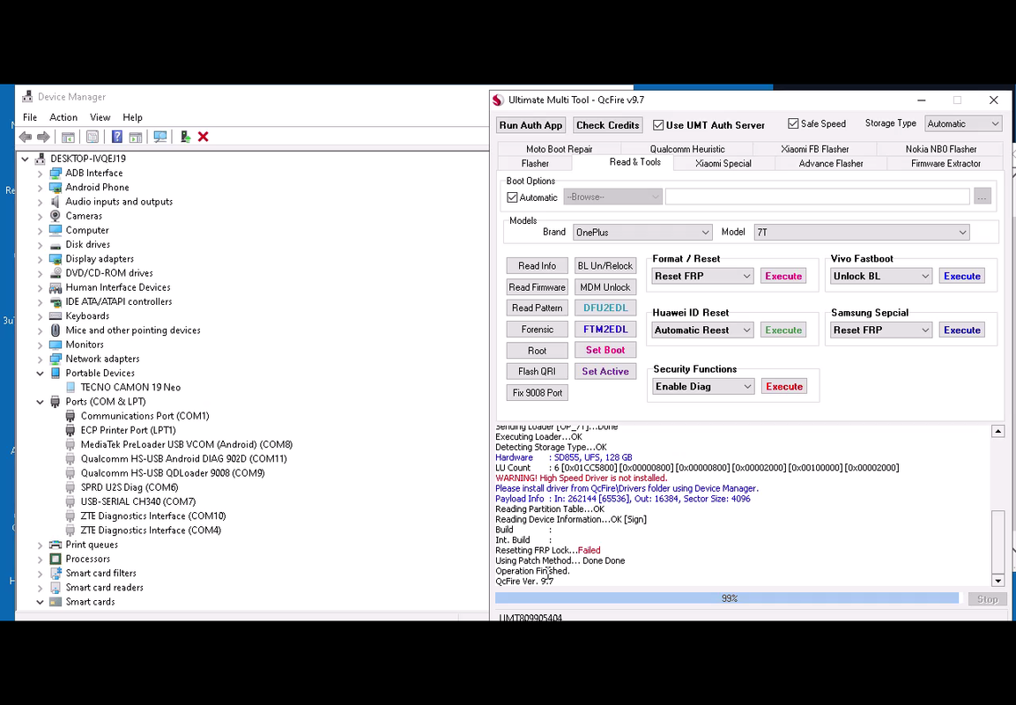This screenshot has height=705, width=1016.
Task: Click the Help question mark toolbar icon
Action: tap(116, 137)
